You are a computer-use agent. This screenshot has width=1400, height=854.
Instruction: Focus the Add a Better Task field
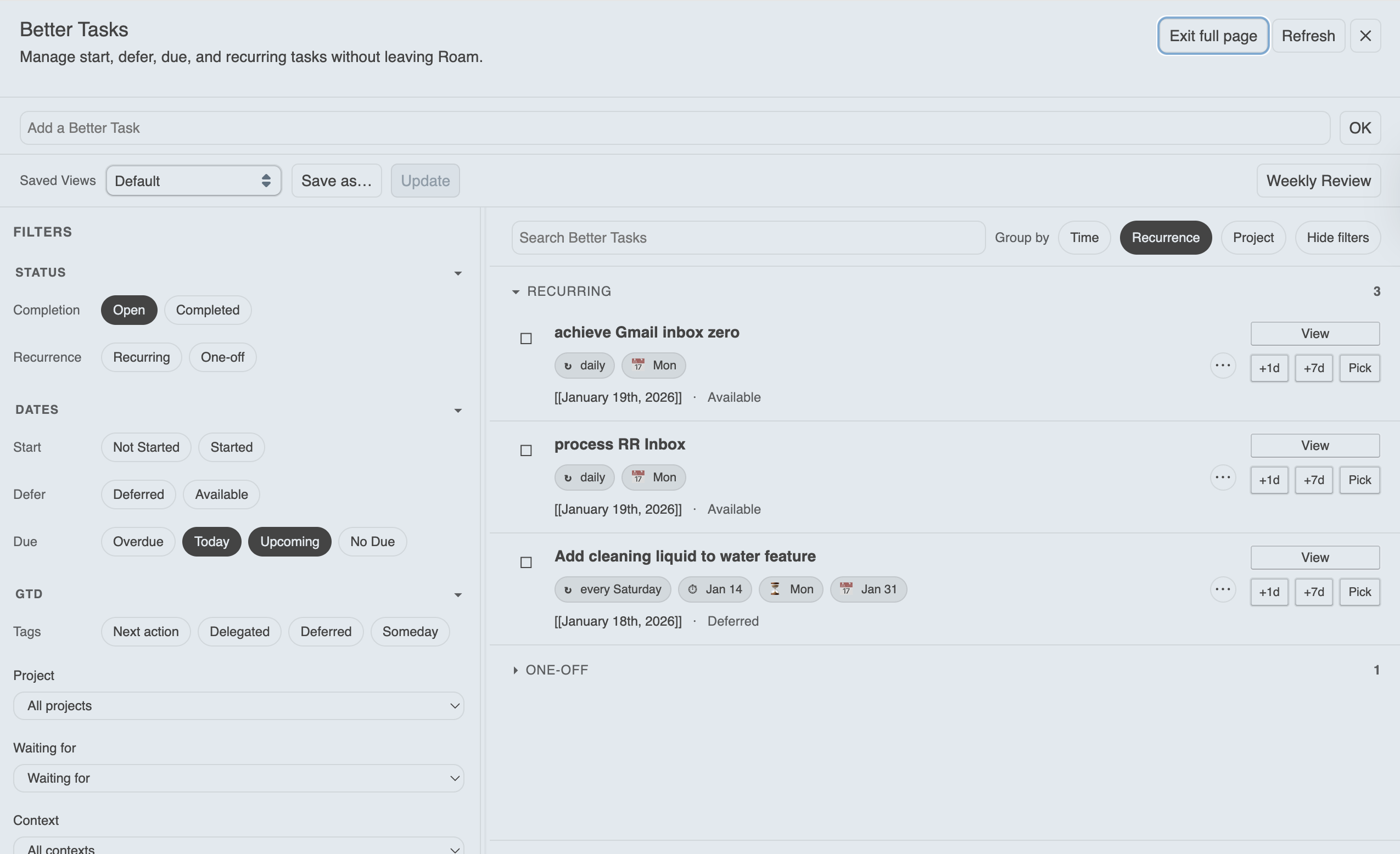point(674,128)
